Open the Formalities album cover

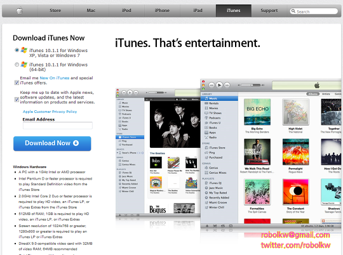(257, 192)
